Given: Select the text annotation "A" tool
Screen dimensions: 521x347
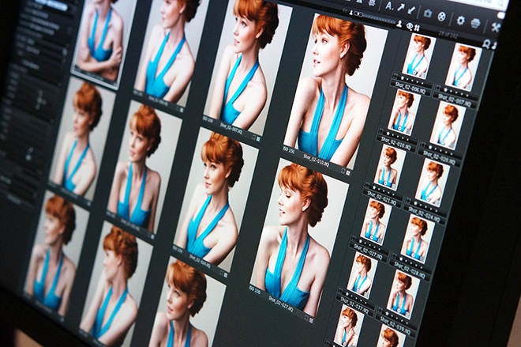Looking at the screenshot, I should [x=390, y=6].
